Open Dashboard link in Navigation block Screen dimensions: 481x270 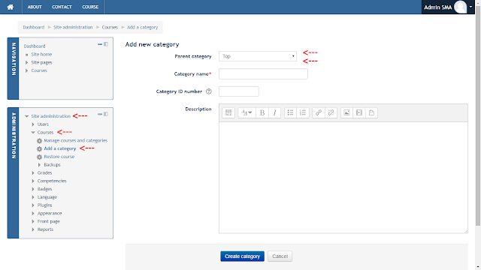[x=35, y=46]
